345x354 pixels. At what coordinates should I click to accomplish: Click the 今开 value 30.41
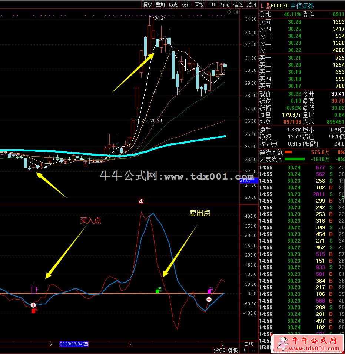click(x=338, y=94)
